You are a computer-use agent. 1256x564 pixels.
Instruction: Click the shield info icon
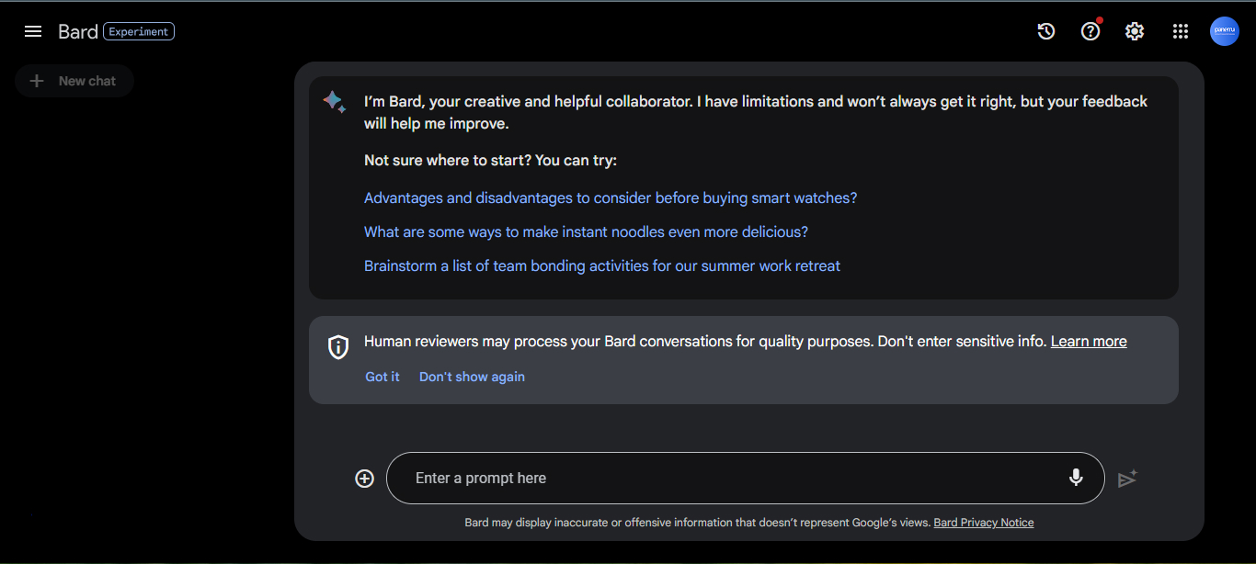pos(338,347)
